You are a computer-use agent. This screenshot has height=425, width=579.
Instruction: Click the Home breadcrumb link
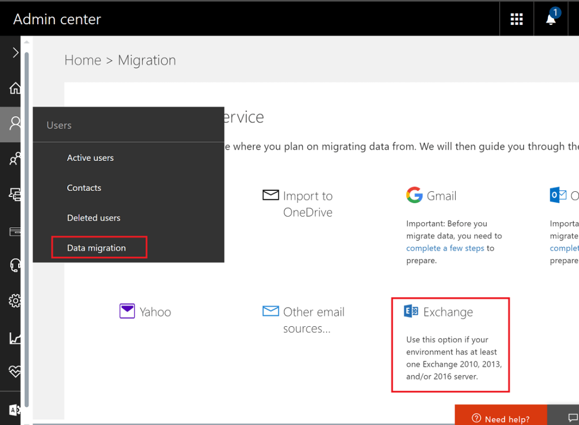tap(83, 60)
